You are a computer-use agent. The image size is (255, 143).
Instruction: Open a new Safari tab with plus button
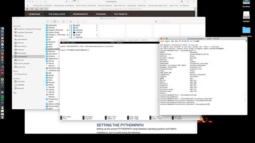[195, 9]
